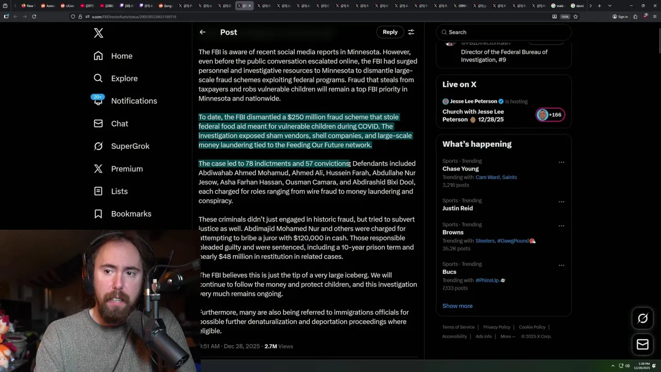Switch to the david Google tab
This screenshot has width=661, height=372.
click(578, 6)
